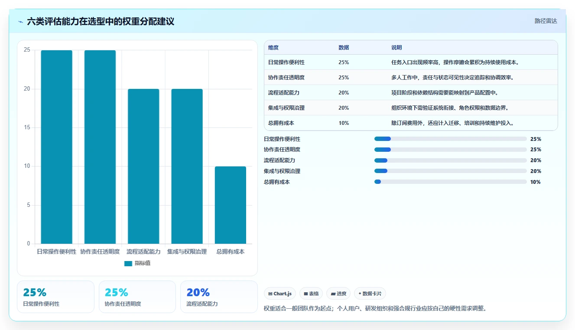
Task: Click the 总拥有成本 progress bar
Action: click(x=451, y=182)
